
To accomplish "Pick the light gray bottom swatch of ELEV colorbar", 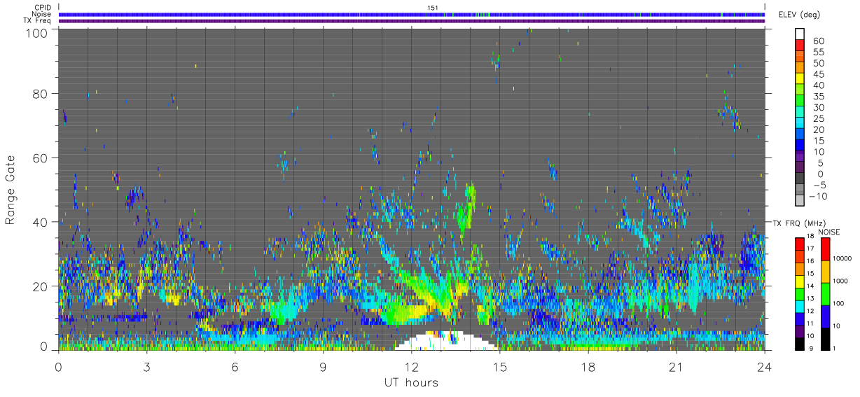I will (x=800, y=202).
